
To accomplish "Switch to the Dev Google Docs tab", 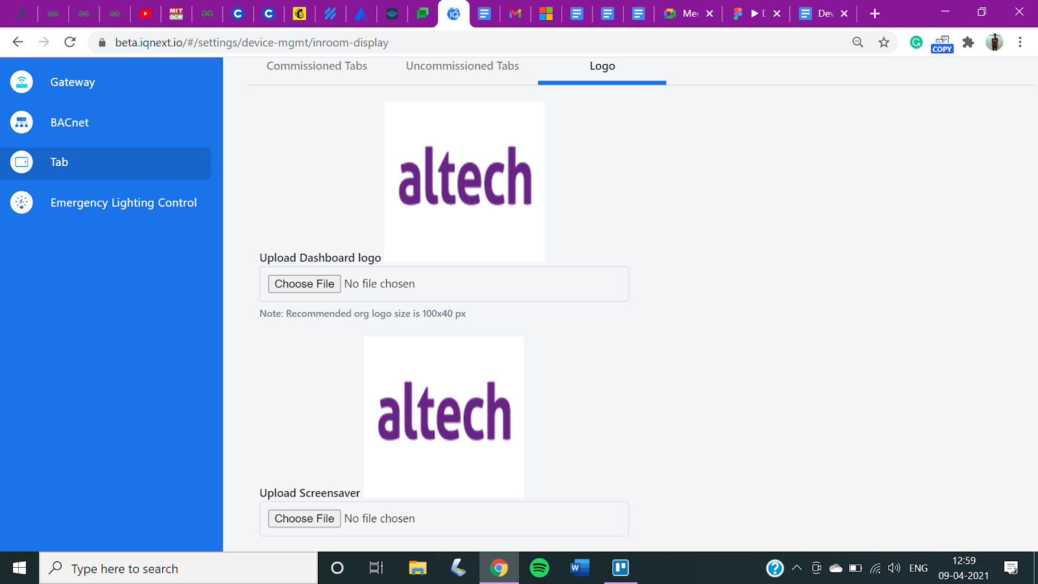I will pos(816,14).
